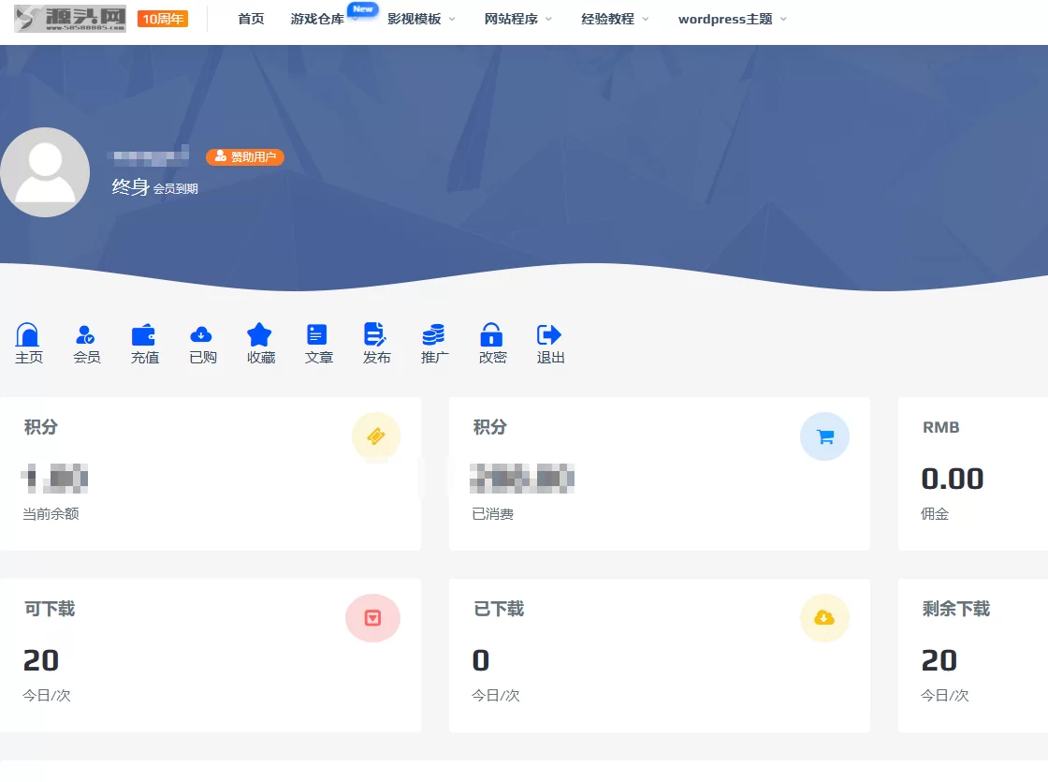Viewport: 1048px width, 782px height.
Task: Go to 首页 in navigation
Action: click(x=251, y=19)
